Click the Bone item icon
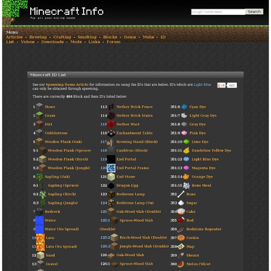The width and height of the screenshot is (271, 271). coord(181,194)
